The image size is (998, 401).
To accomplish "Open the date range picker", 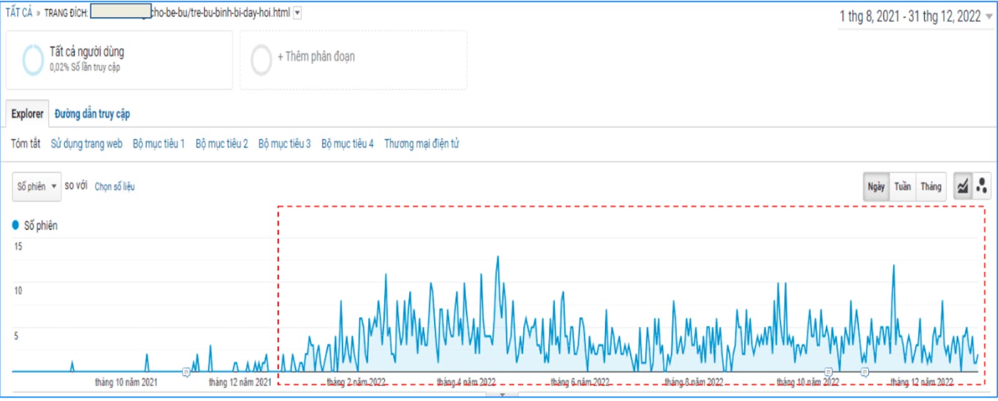I will (x=915, y=17).
